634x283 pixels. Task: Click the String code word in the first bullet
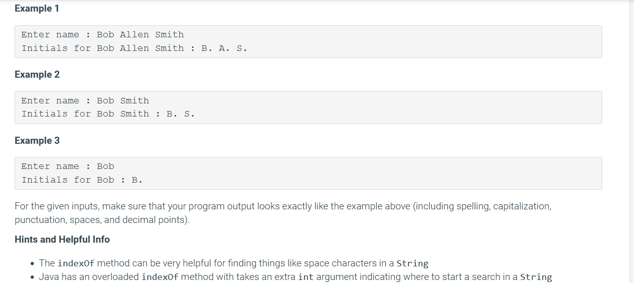pos(412,263)
